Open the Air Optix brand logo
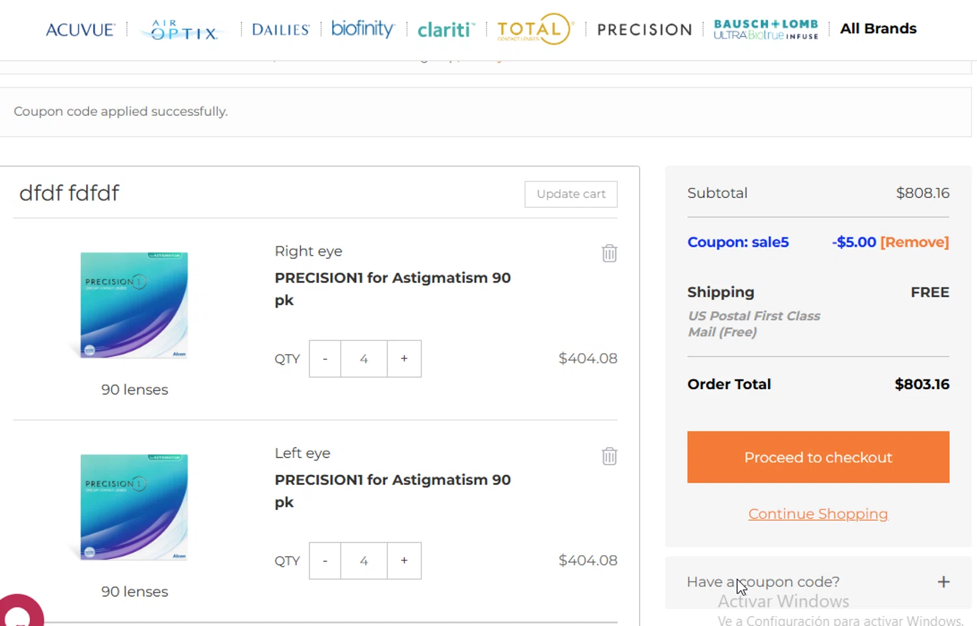The image size is (977, 626). [x=184, y=30]
